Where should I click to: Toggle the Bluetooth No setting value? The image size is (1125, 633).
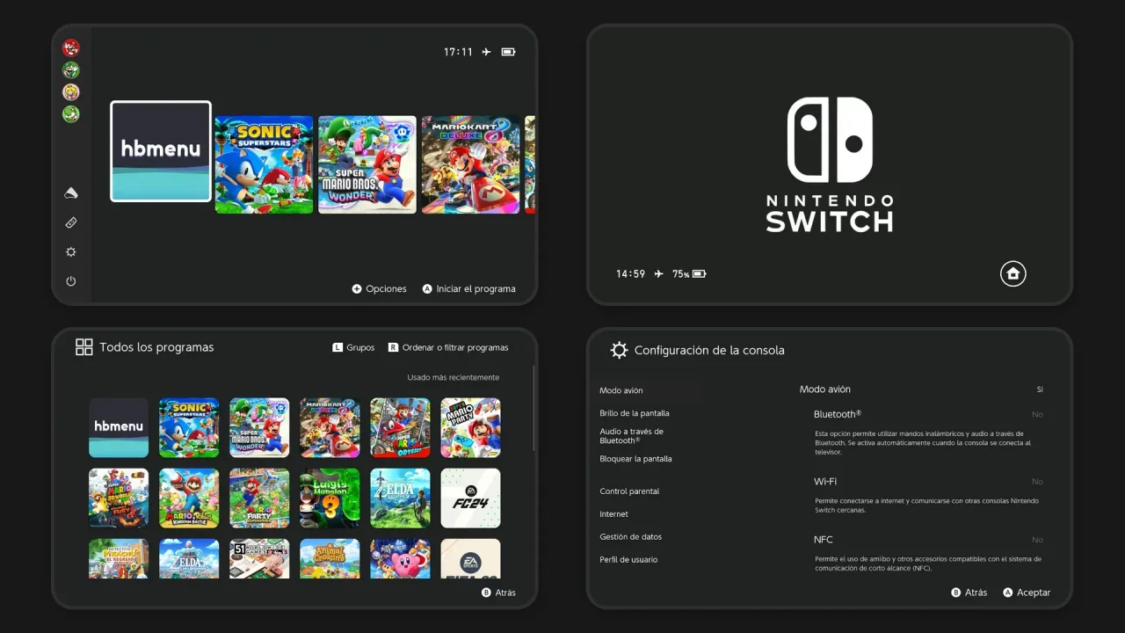click(1037, 414)
